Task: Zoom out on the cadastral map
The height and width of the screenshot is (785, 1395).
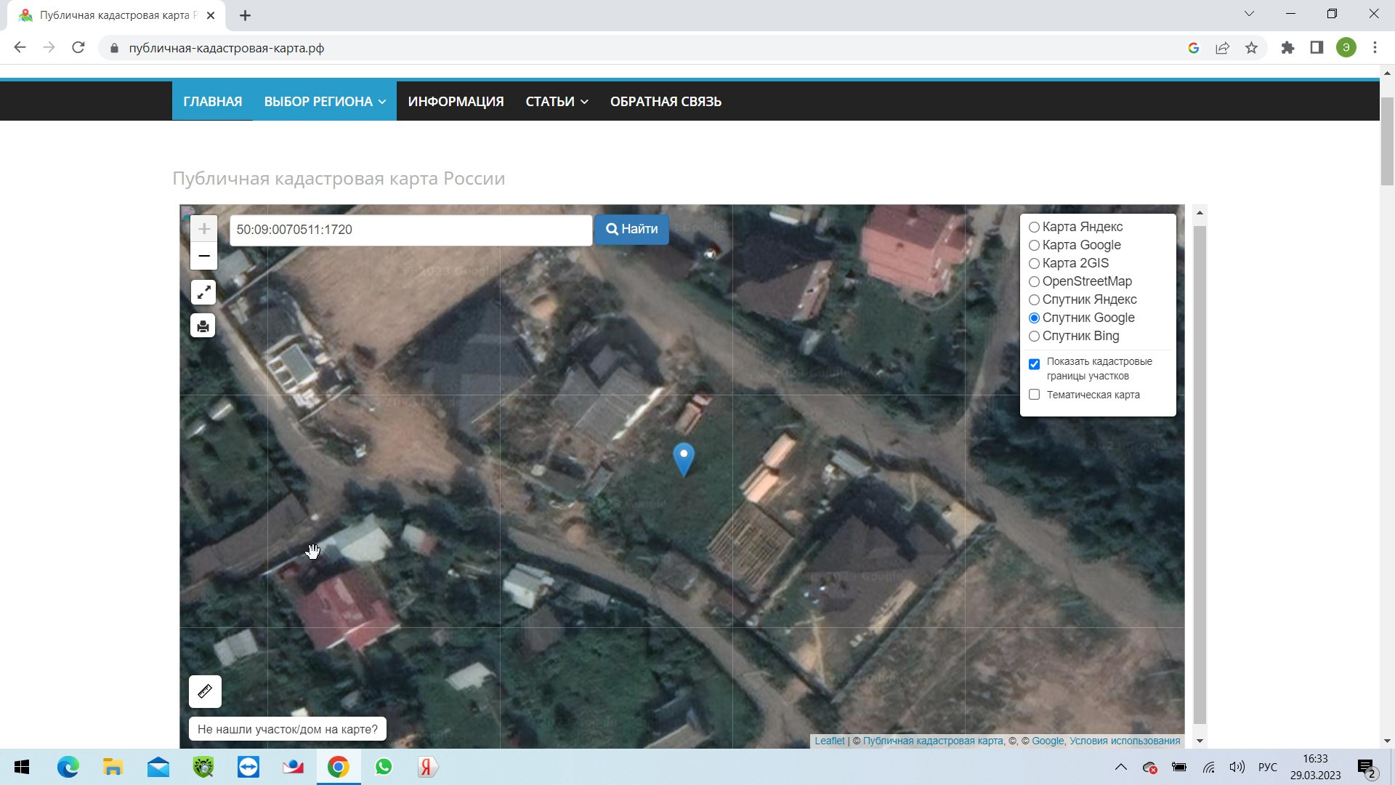Action: (x=204, y=256)
